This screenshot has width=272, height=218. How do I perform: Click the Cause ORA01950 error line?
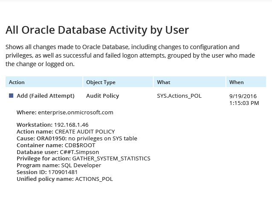point(77,139)
